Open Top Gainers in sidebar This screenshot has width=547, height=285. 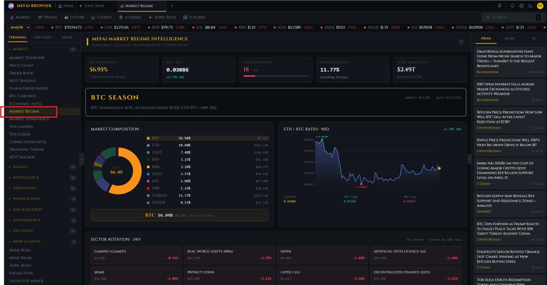tap(21, 126)
